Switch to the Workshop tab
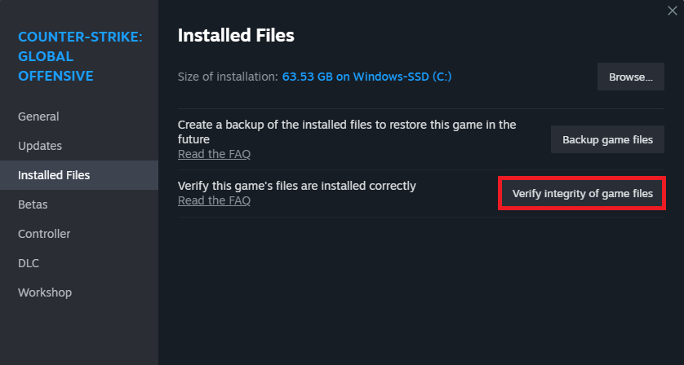Image resolution: width=684 pixels, height=365 pixels. (x=45, y=292)
